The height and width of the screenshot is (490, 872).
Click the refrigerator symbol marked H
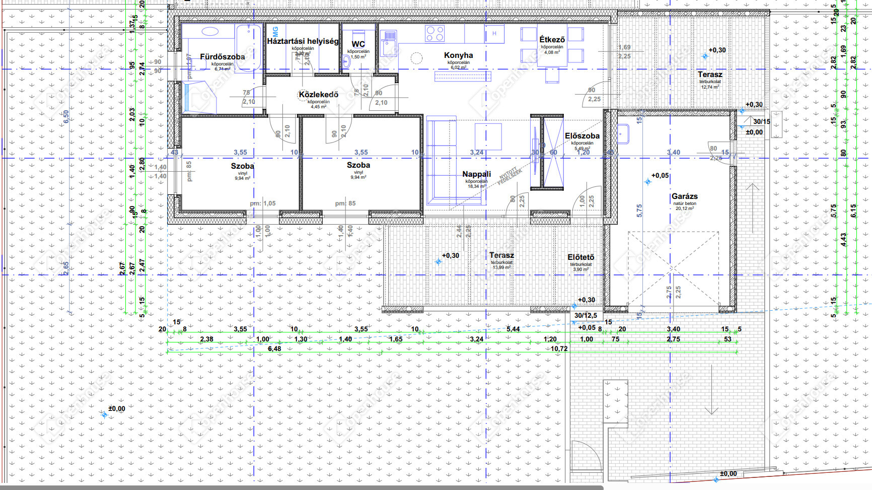[494, 34]
